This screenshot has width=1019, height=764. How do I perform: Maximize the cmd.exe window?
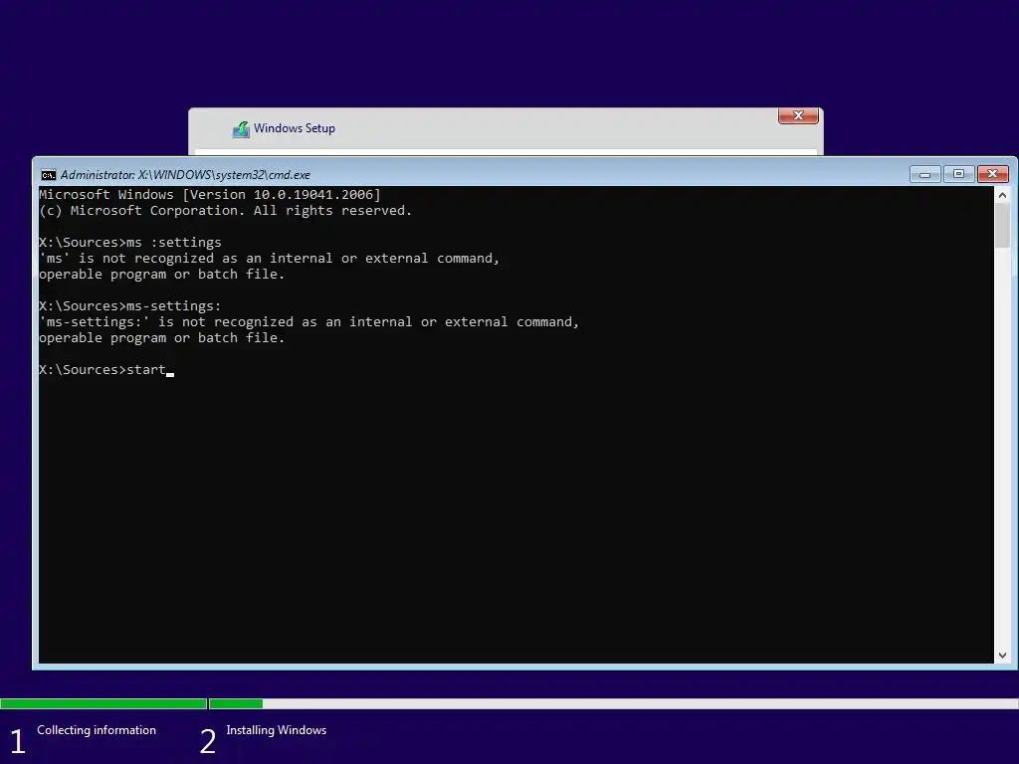click(958, 174)
